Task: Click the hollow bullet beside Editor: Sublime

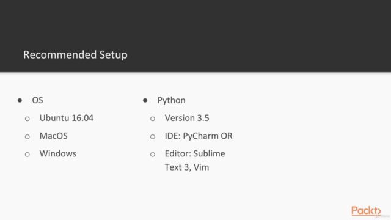Action: pyautogui.click(x=153, y=155)
